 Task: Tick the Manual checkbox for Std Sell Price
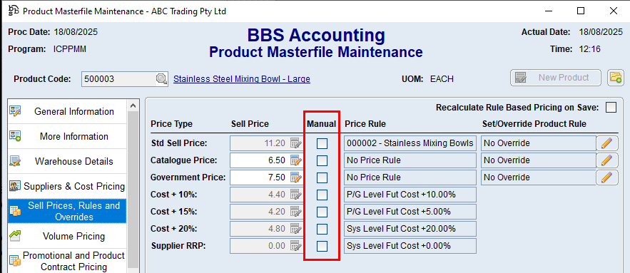(x=322, y=143)
